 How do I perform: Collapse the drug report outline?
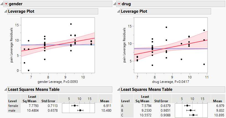tap(115, 4)
